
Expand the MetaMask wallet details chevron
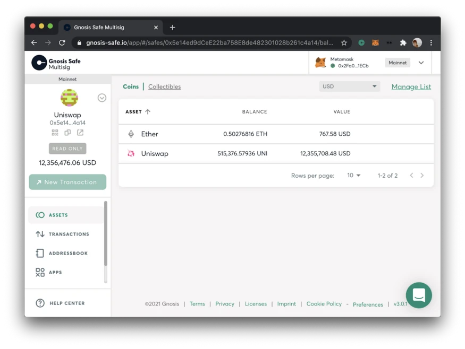(x=421, y=63)
